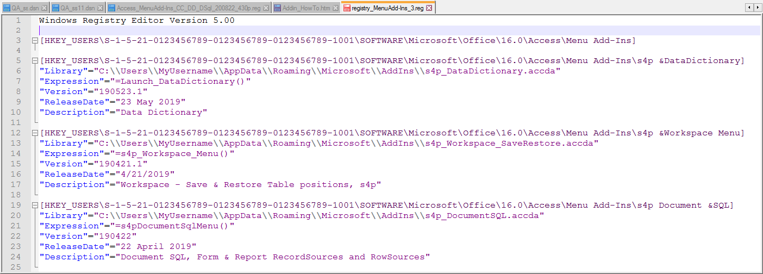Screen dimensions: 763x274
Task: Click line number 1 in the margin
Action: coord(18,20)
